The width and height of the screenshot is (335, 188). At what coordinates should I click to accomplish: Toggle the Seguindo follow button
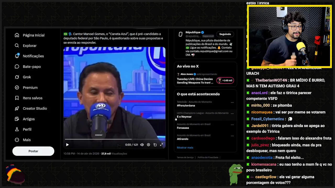[x=225, y=34]
